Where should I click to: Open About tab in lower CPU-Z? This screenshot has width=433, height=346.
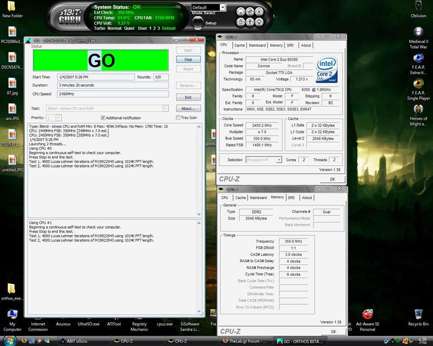point(307,197)
